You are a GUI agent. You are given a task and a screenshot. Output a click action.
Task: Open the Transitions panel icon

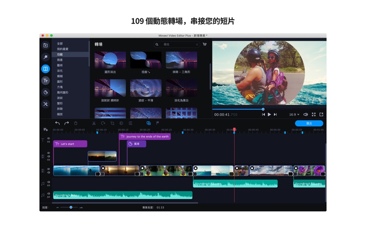pos(45,69)
